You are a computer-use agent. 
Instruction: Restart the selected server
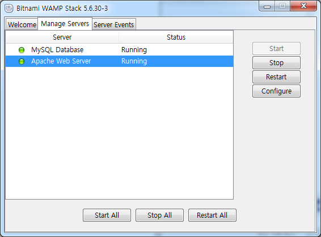pyautogui.click(x=276, y=77)
